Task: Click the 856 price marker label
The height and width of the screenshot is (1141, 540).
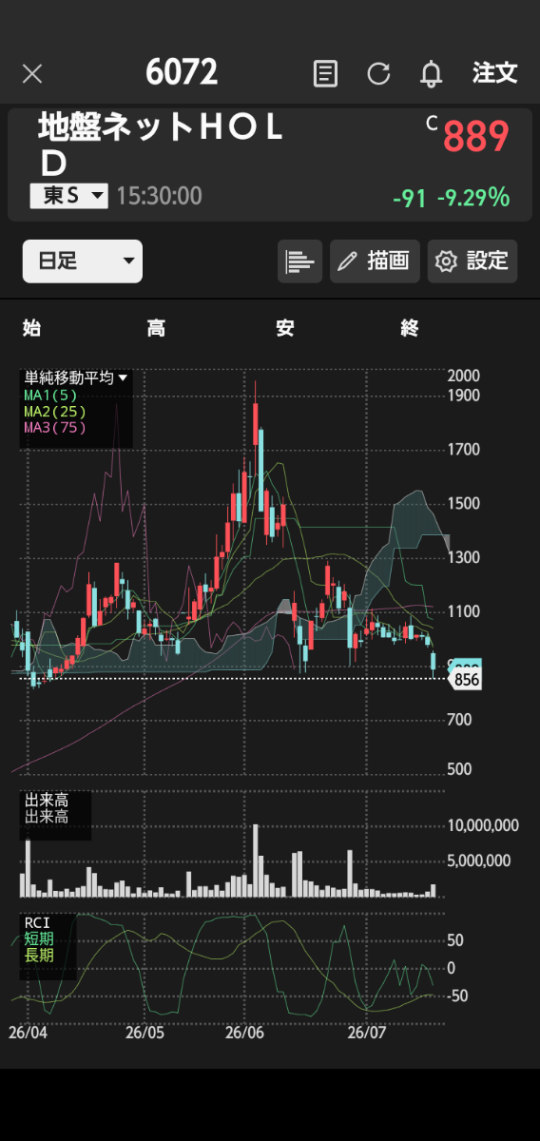Action: point(466,680)
